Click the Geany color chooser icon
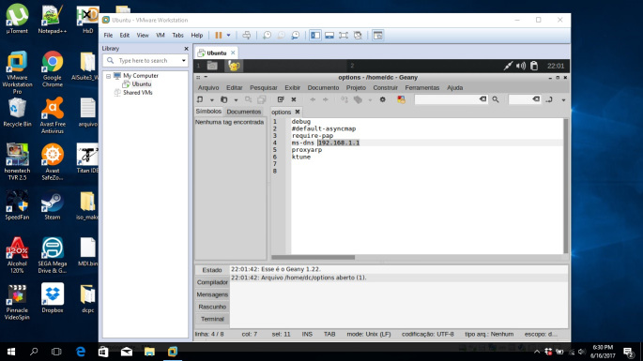 (x=401, y=99)
